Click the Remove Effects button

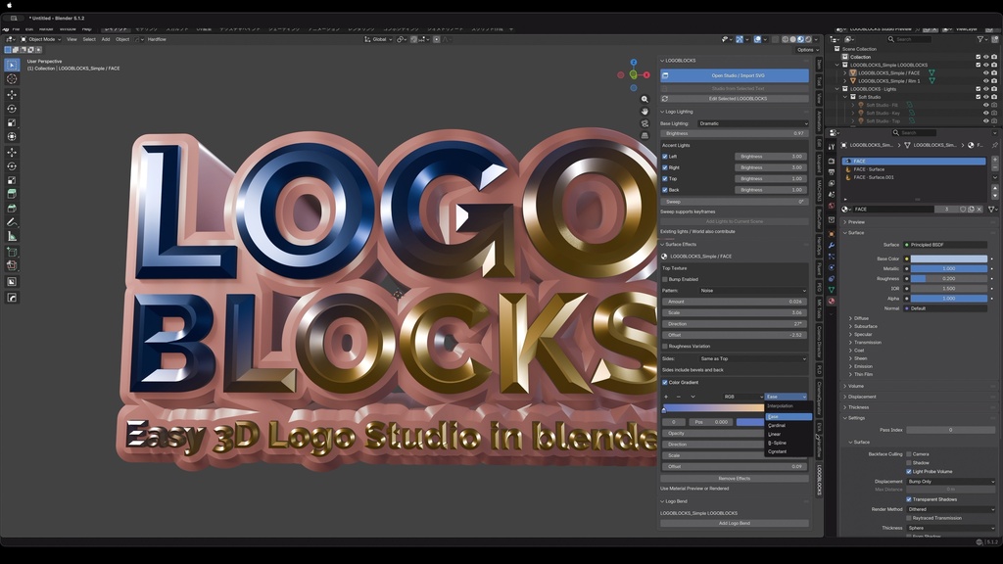(x=735, y=478)
